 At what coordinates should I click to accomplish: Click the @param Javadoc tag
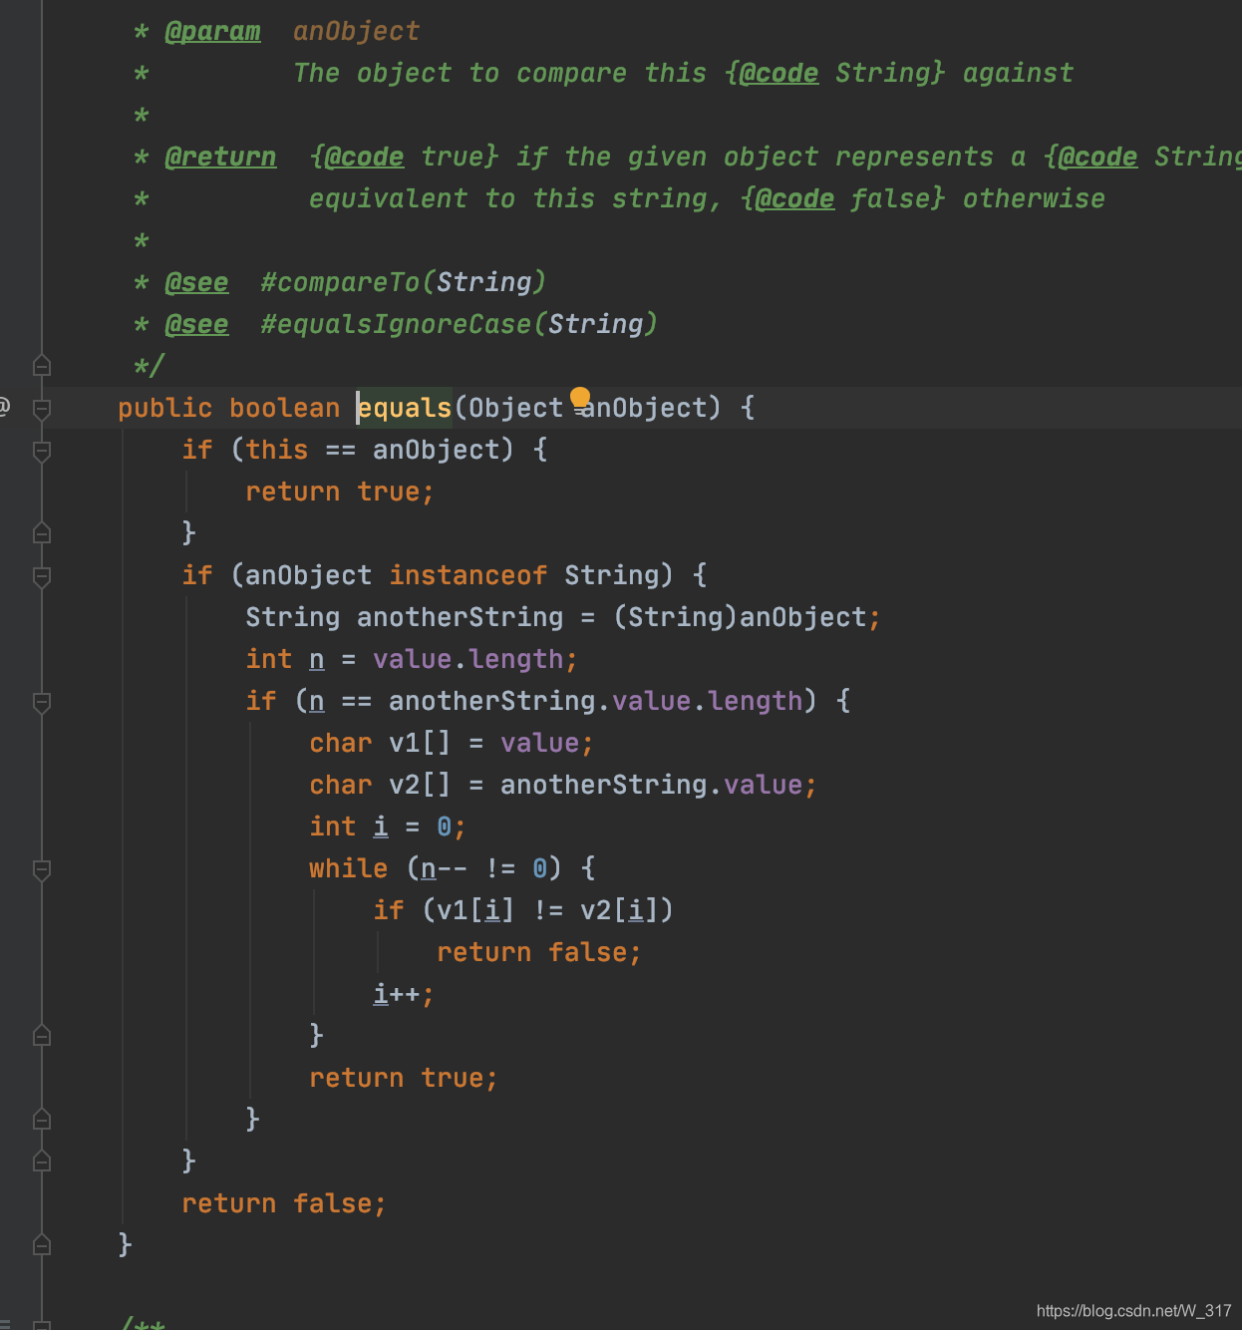click(x=212, y=31)
